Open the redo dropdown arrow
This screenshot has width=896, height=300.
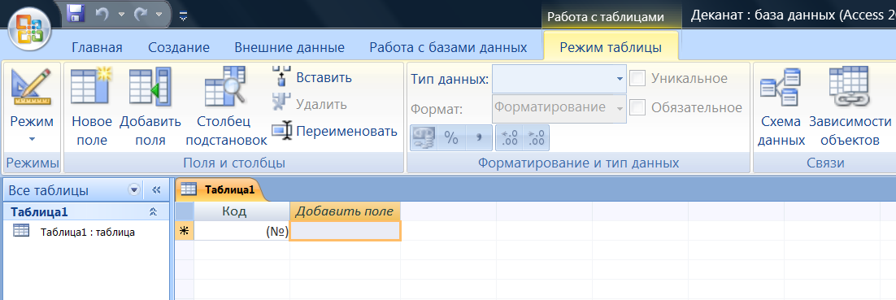(x=159, y=15)
